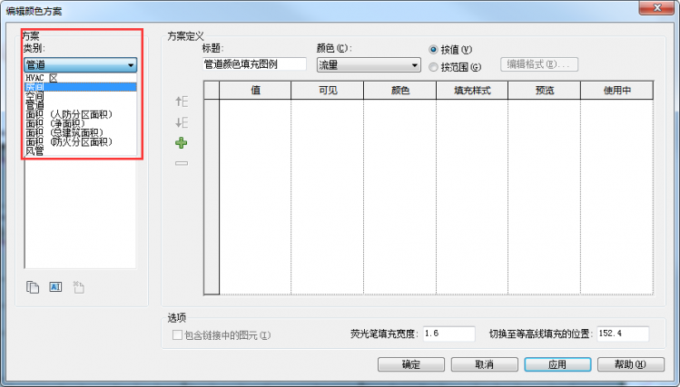Select the 按范围 radio button

pyautogui.click(x=433, y=66)
